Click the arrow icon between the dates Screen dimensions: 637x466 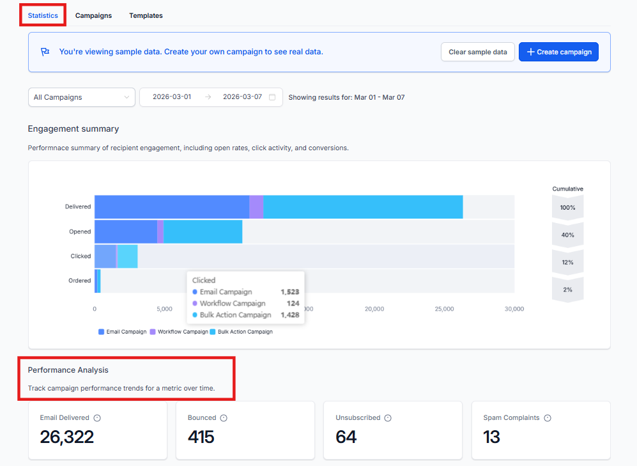[208, 97]
